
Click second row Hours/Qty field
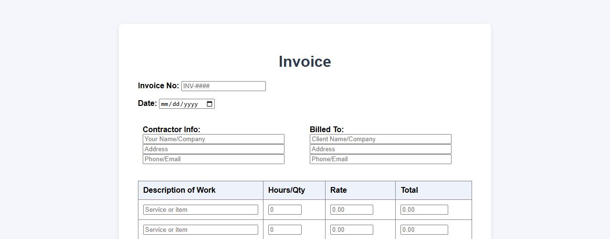[x=285, y=230]
